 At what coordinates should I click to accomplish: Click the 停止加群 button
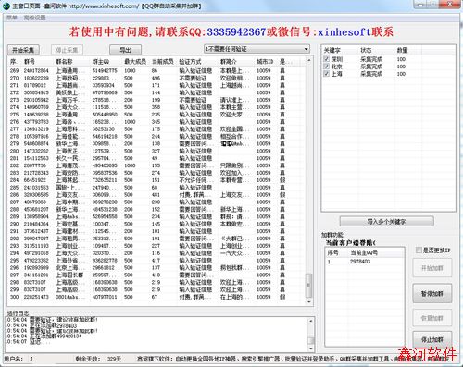(432, 340)
